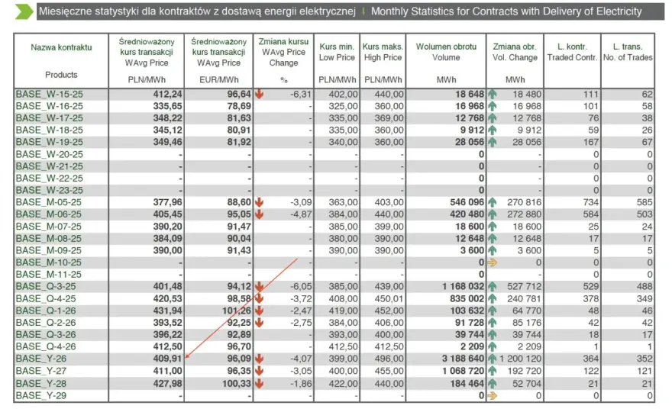Click red down arrow in BASE_M-05-25 row
Image resolution: width=672 pixels, height=412 pixels.
(x=260, y=202)
